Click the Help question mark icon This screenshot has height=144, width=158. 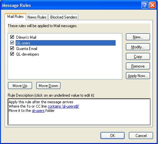[x=145, y=5]
